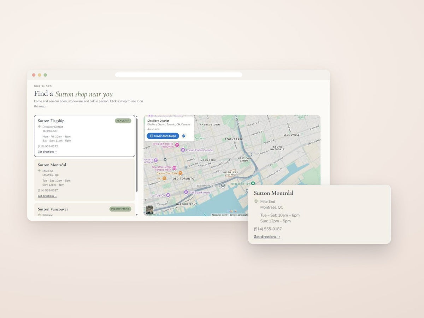Viewport: 424px width, 318px height.
Task: Click the Données cartographiques map footer link
Action: (239, 215)
